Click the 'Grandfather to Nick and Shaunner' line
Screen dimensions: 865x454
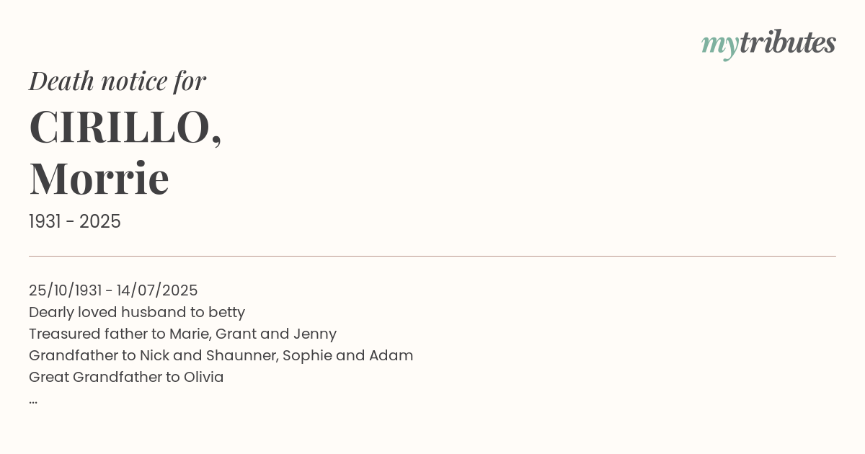coord(221,355)
